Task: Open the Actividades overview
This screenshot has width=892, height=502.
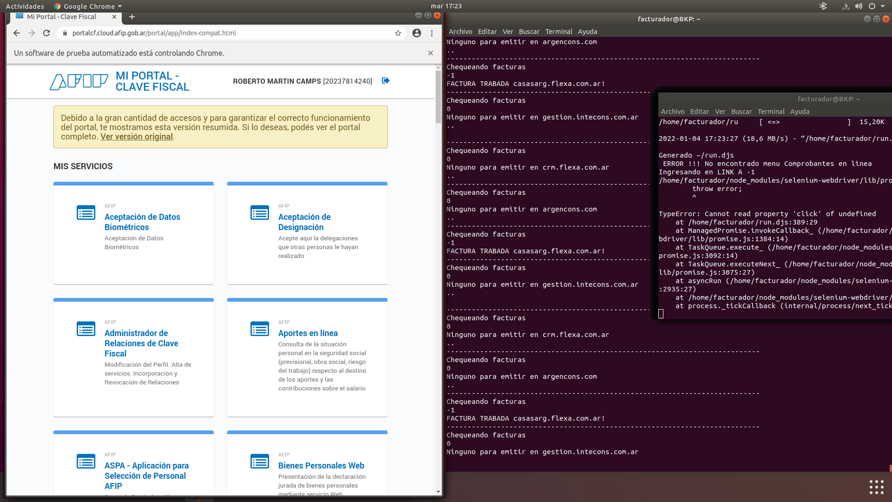Action: tap(25, 6)
